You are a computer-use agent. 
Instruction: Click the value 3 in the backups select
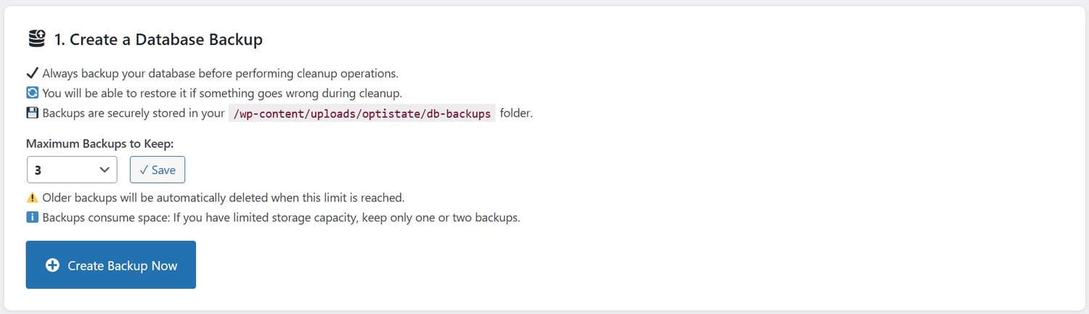tap(38, 170)
